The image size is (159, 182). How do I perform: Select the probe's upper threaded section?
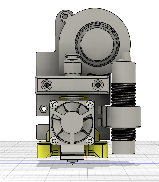[x=124, y=95]
